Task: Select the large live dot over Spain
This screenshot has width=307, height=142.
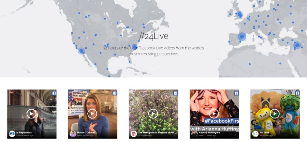Action: click(242, 36)
